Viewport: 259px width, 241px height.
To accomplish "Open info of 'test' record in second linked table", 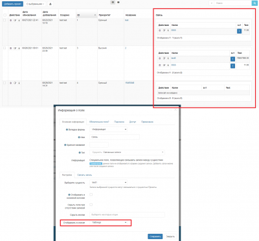I will [168, 58].
